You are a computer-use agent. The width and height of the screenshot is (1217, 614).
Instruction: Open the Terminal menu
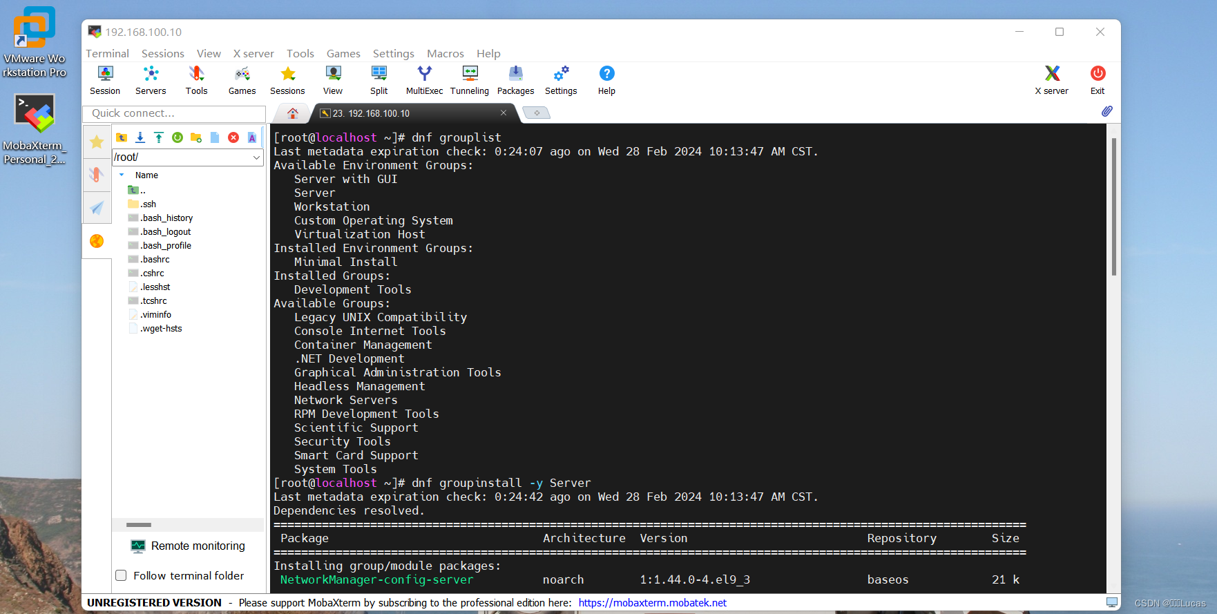tap(107, 53)
